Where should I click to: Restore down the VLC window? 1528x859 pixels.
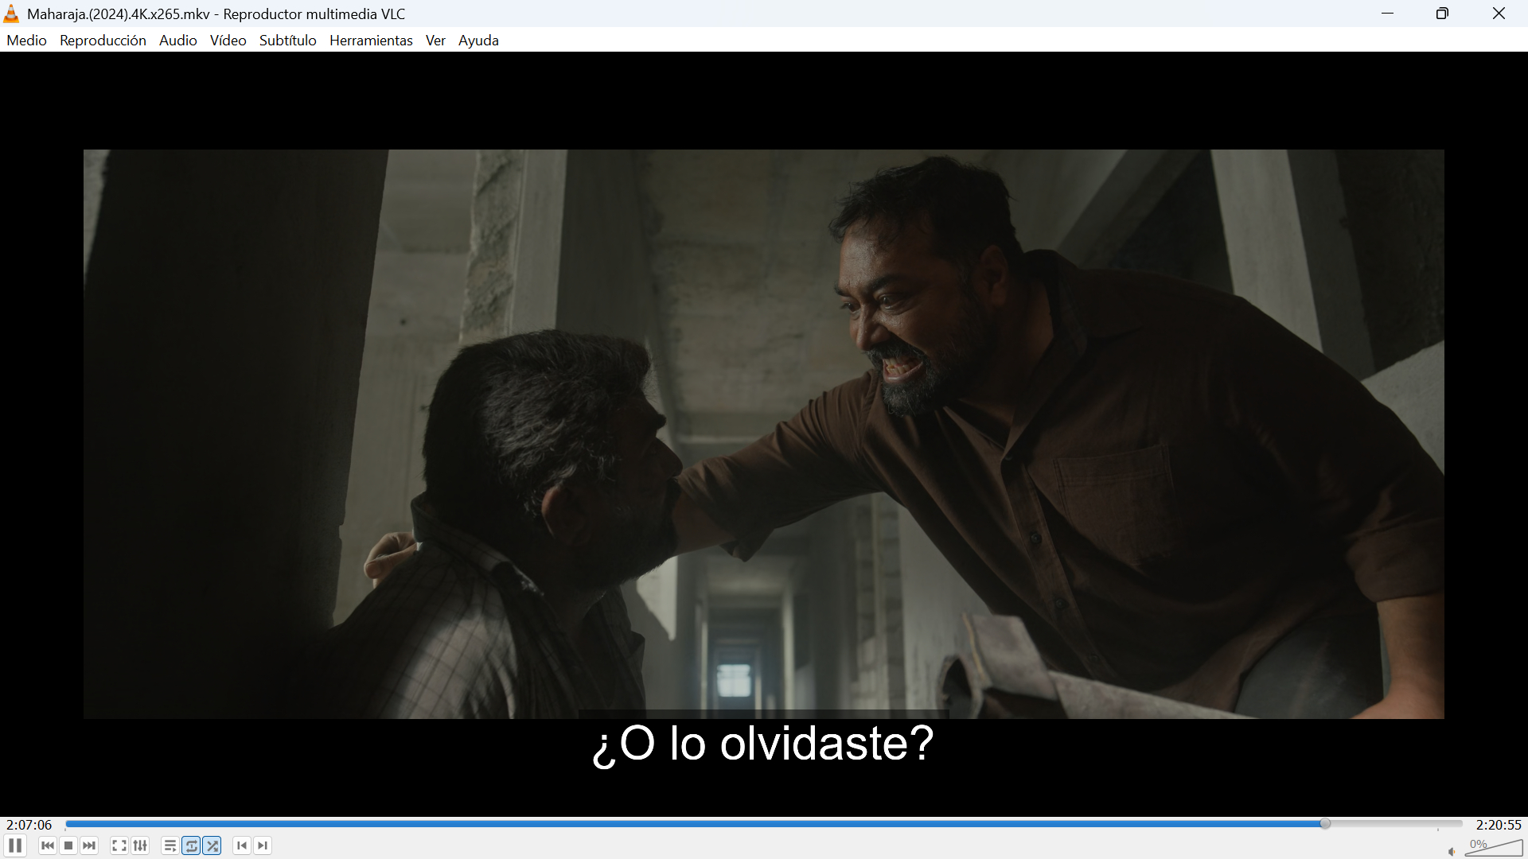[x=1442, y=14]
